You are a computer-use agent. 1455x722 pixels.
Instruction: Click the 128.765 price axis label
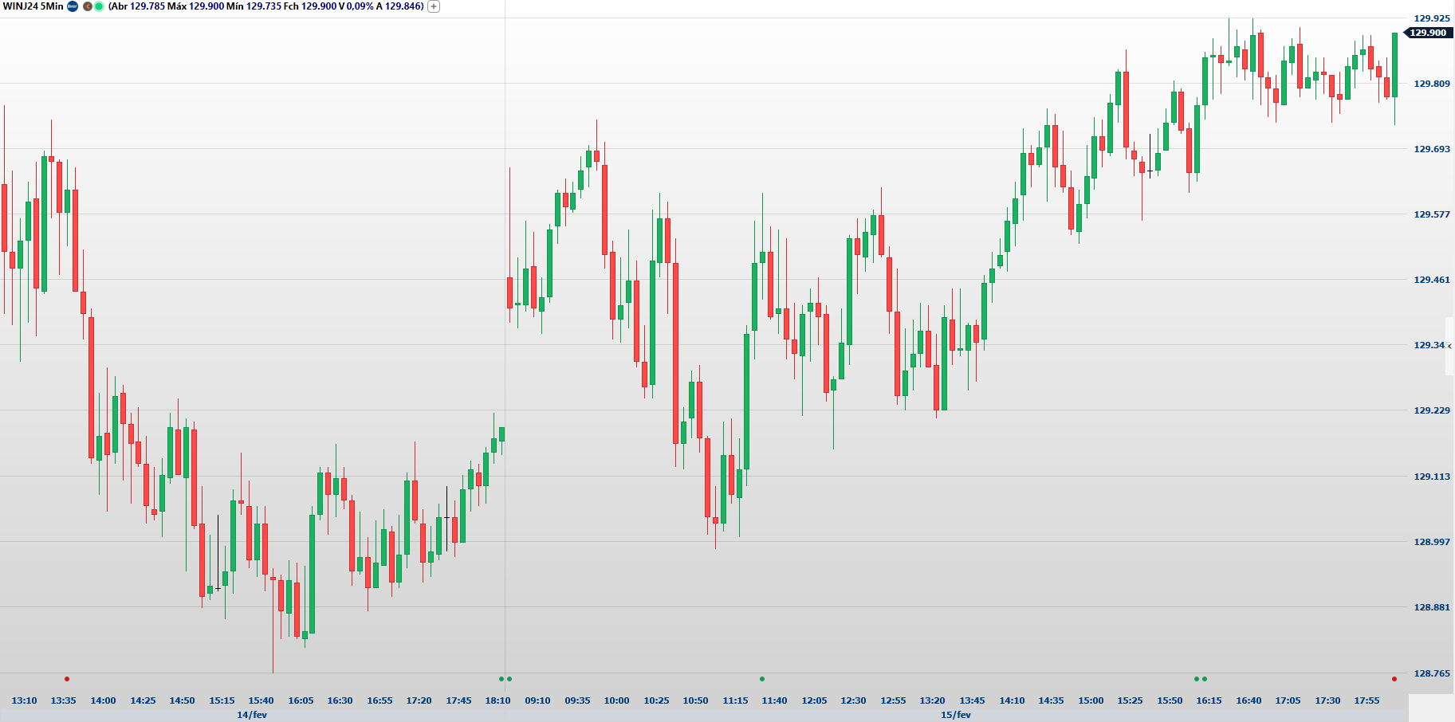point(1431,673)
